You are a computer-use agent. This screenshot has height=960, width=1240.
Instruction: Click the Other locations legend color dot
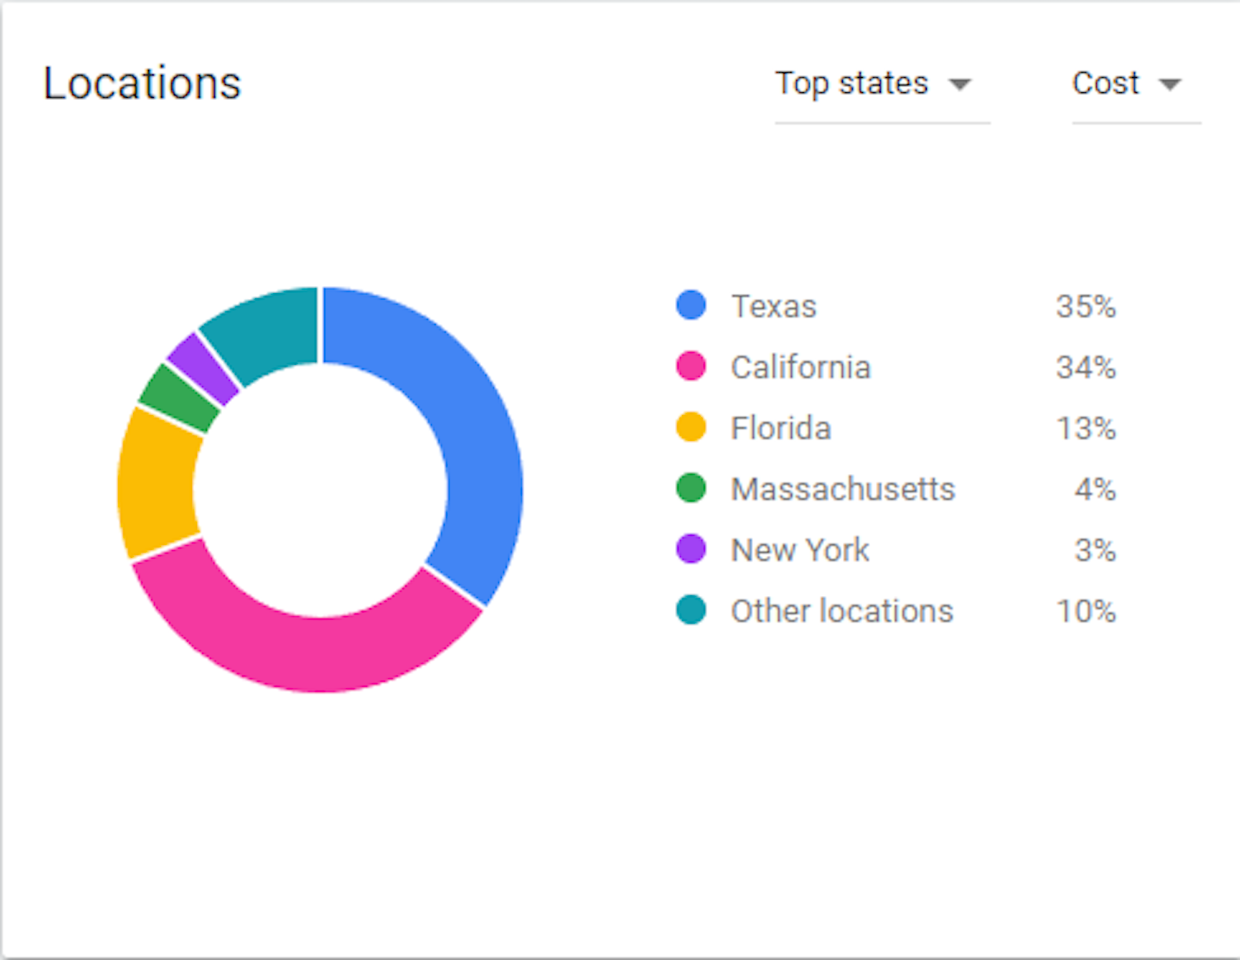pyautogui.click(x=691, y=610)
